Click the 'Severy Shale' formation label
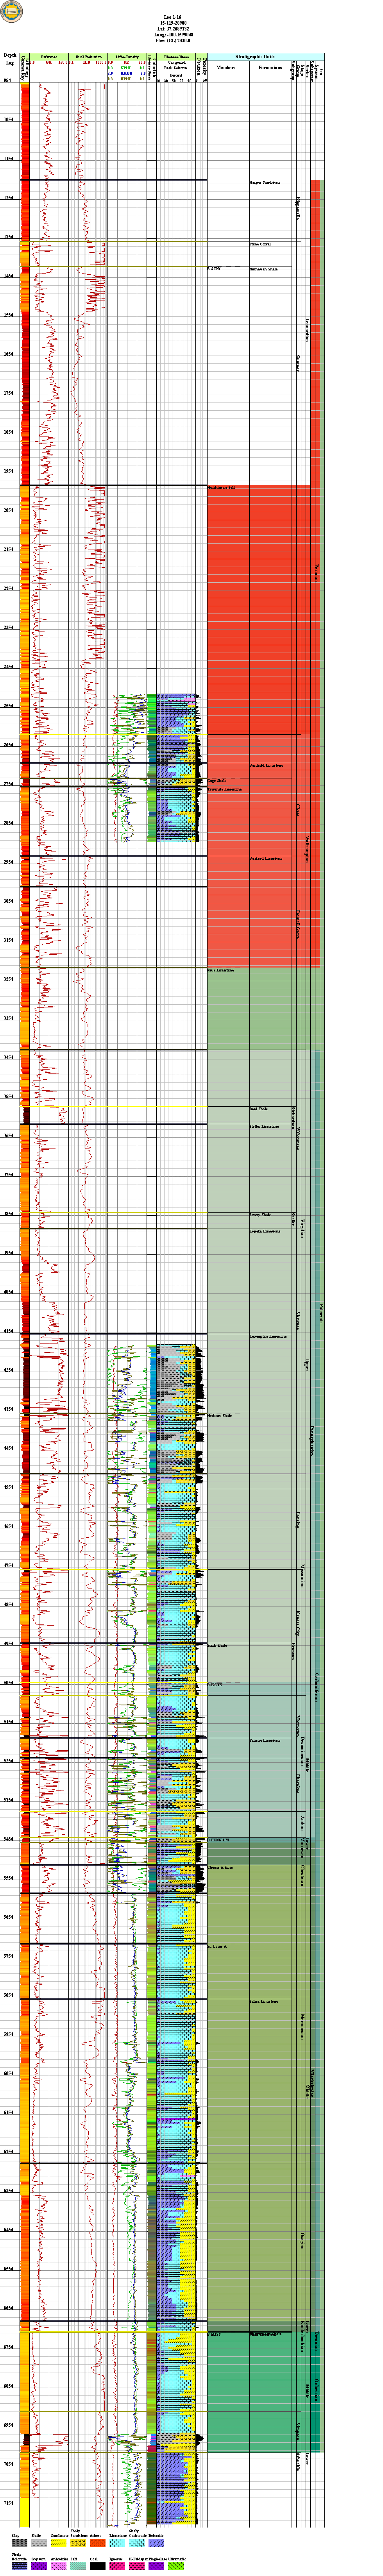The width and height of the screenshot is (383, 2576). (x=260, y=1214)
